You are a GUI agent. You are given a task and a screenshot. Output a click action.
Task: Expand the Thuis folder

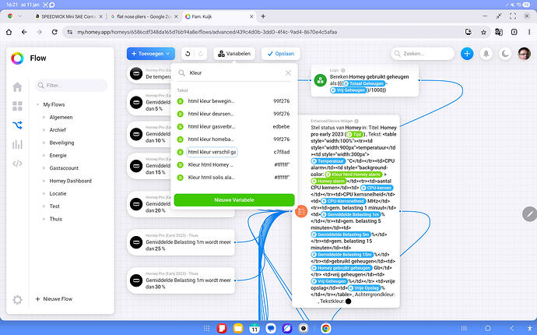(x=44, y=219)
